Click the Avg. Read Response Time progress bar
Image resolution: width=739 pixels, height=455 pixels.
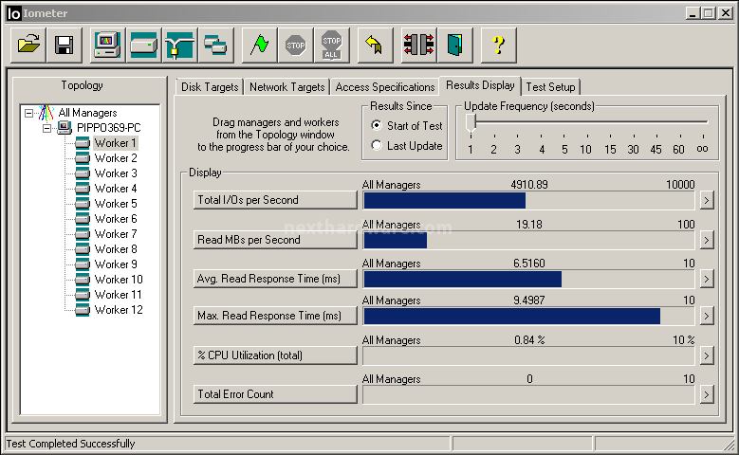528,280
